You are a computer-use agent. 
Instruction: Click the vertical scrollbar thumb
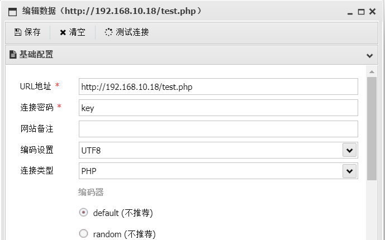pos(372,128)
